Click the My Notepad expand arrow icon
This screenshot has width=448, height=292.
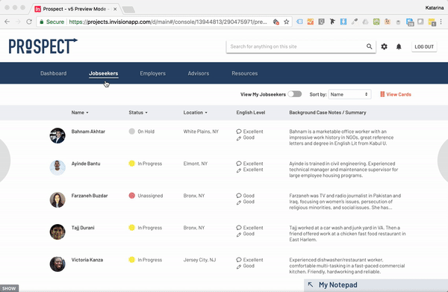(311, 285)
